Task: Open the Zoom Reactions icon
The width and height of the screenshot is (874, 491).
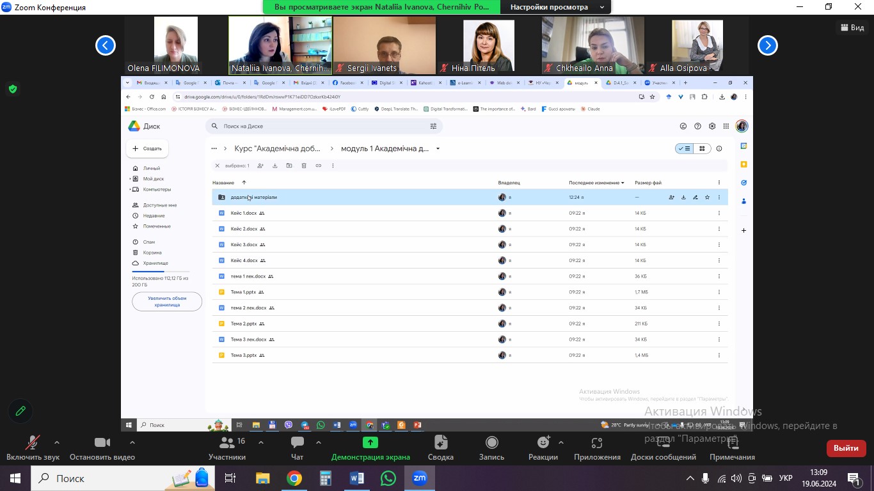Action: coord(543,443)
